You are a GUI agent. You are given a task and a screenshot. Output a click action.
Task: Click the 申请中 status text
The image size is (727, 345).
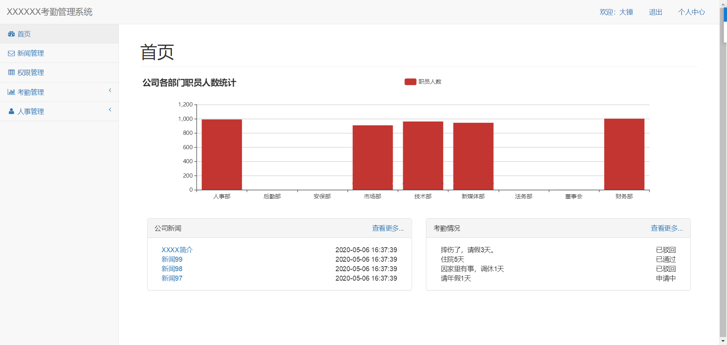tap(666, 278)
